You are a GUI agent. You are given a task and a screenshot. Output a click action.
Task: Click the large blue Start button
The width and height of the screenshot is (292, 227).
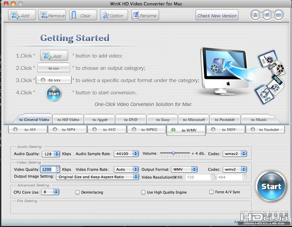click(271, 186)
